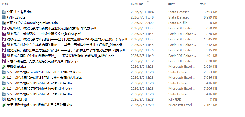The height and width of the screenshot is (117, 245).
Task: Select the Stata do-file icon for 代码[经管之家momingqimiao7].do
Action: coord(4,23)
